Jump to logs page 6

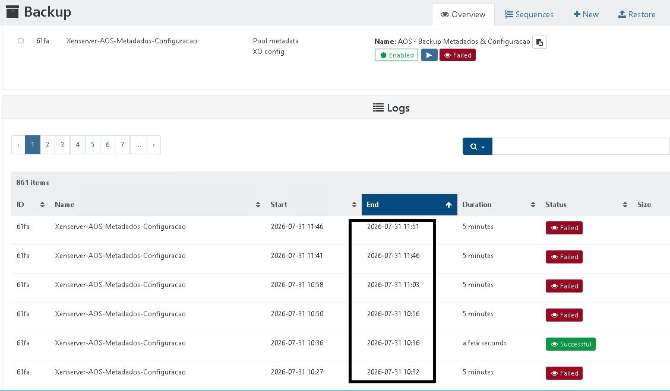pyautogui.click(x=108, y=145)
